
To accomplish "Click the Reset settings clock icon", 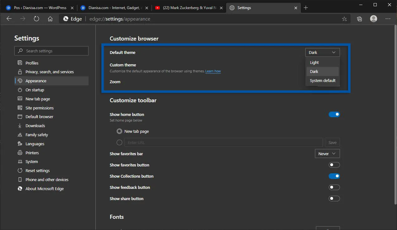I will 19,170.
